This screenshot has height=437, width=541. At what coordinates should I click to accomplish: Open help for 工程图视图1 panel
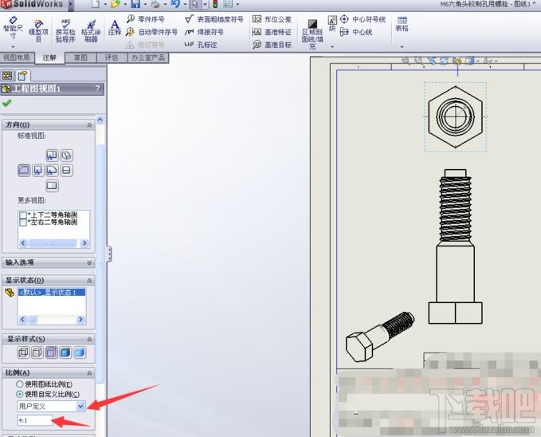pyautogui.click(x=98, y=89)
